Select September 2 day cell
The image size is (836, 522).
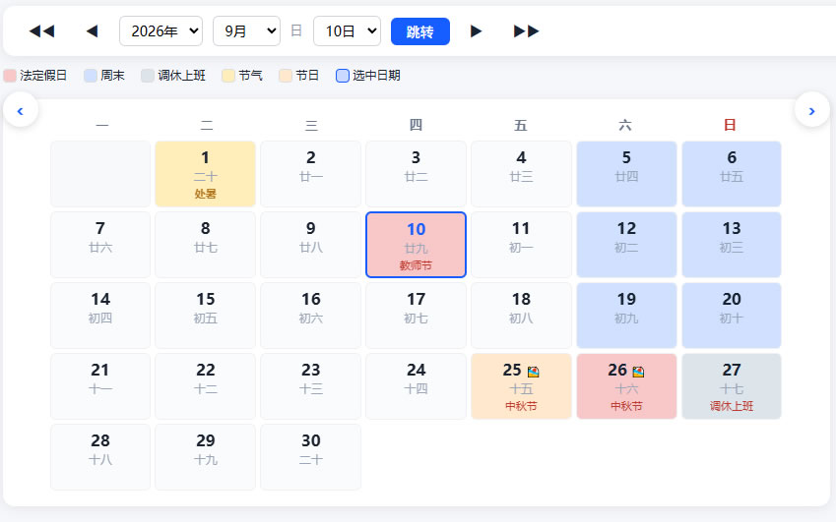pyautogui.click(x=311, y=174)
